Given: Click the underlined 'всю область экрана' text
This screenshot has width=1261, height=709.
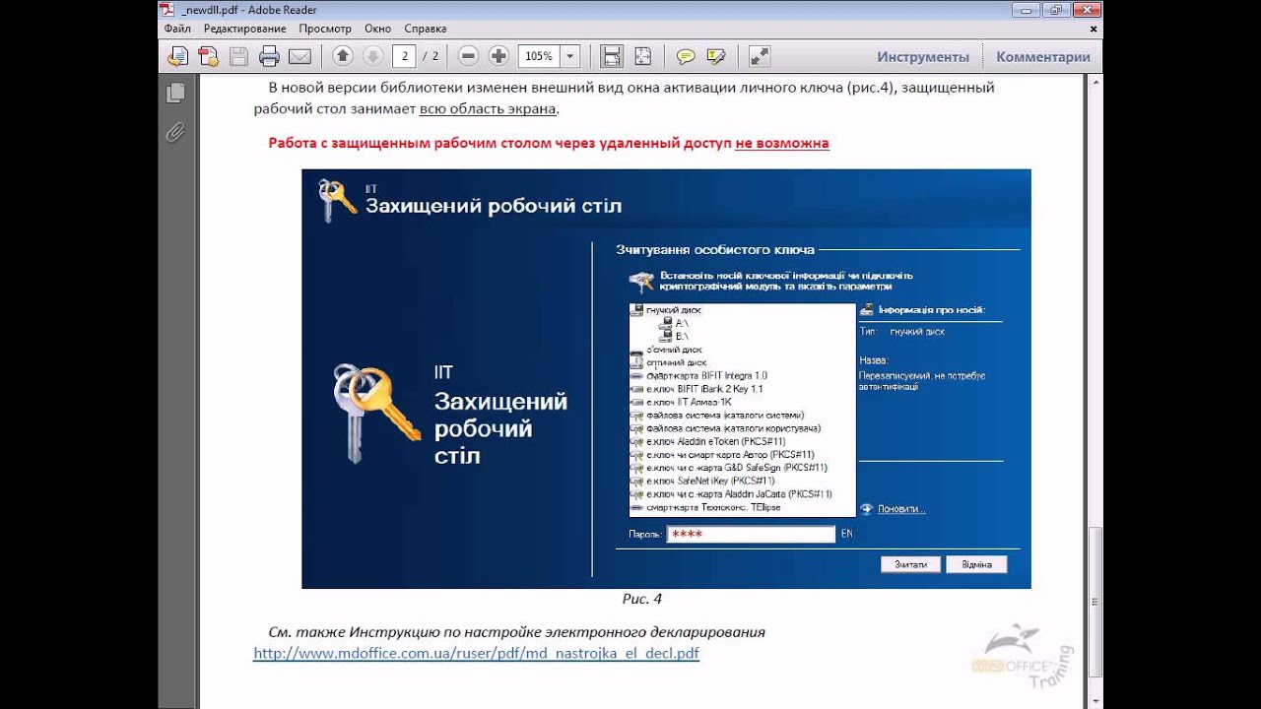Looking at the screenshot, I should point(488,108).
